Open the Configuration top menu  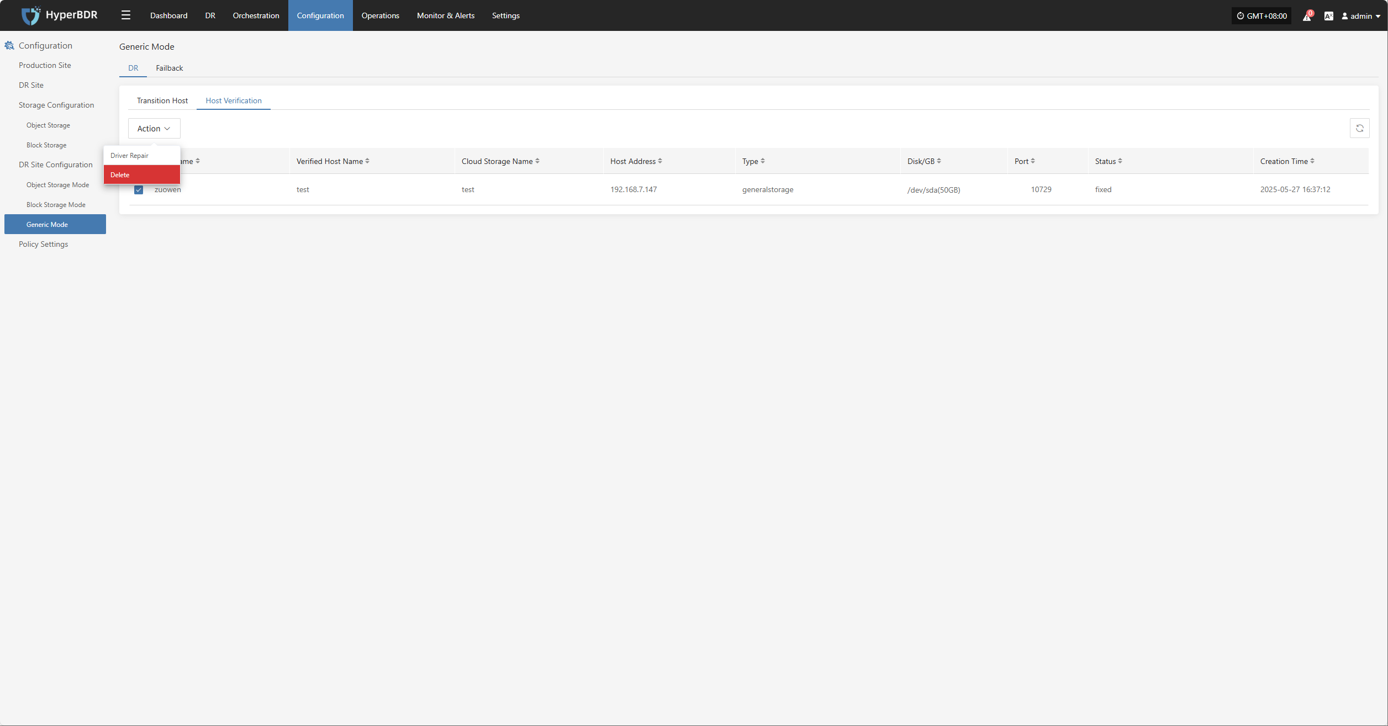coord(320,15)
